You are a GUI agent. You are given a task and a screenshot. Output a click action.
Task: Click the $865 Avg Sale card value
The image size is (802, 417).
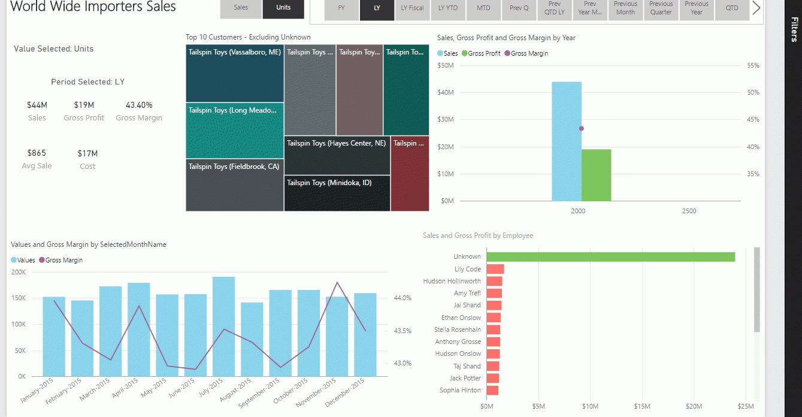point(37,153)
